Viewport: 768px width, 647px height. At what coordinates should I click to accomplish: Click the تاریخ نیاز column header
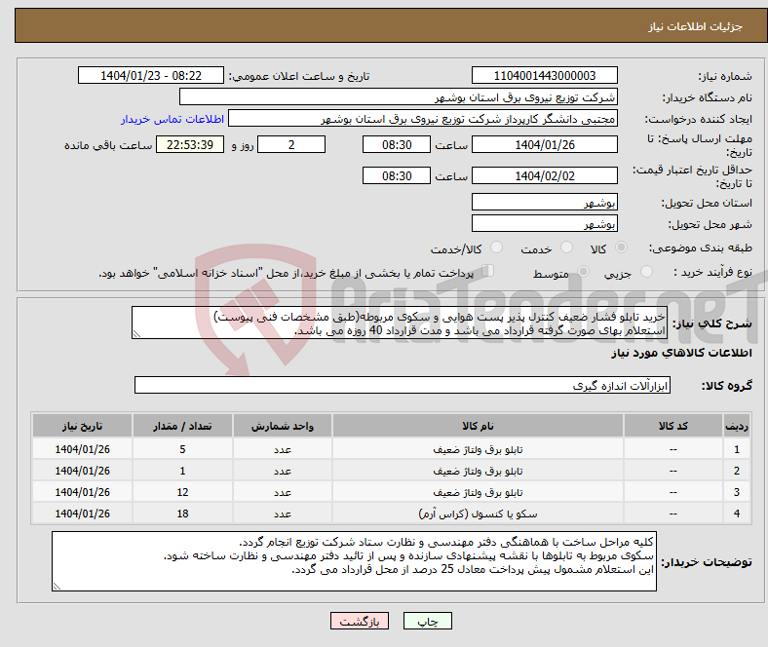82,426
